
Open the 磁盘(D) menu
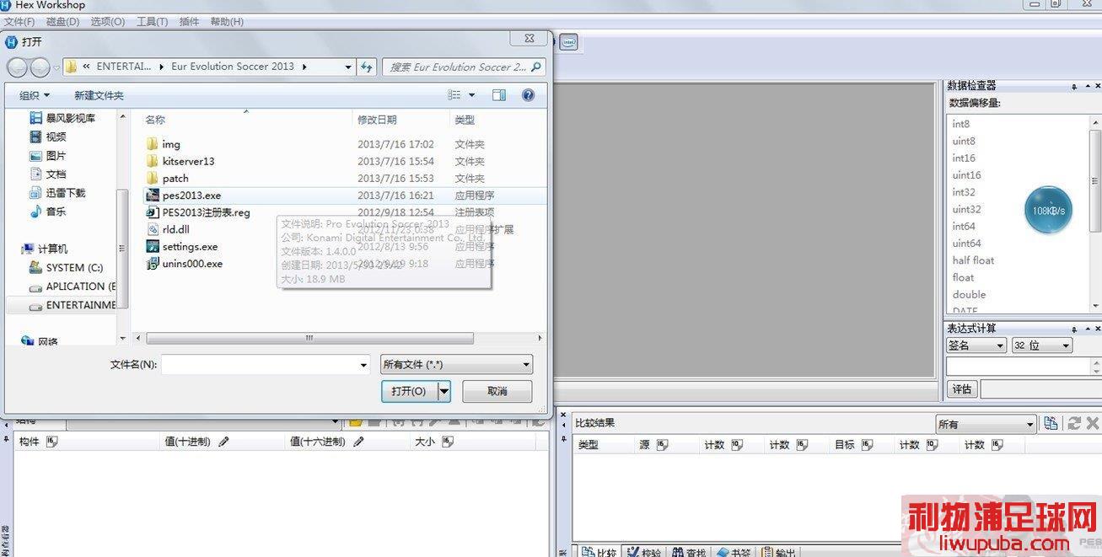click(x=62, y=21)
